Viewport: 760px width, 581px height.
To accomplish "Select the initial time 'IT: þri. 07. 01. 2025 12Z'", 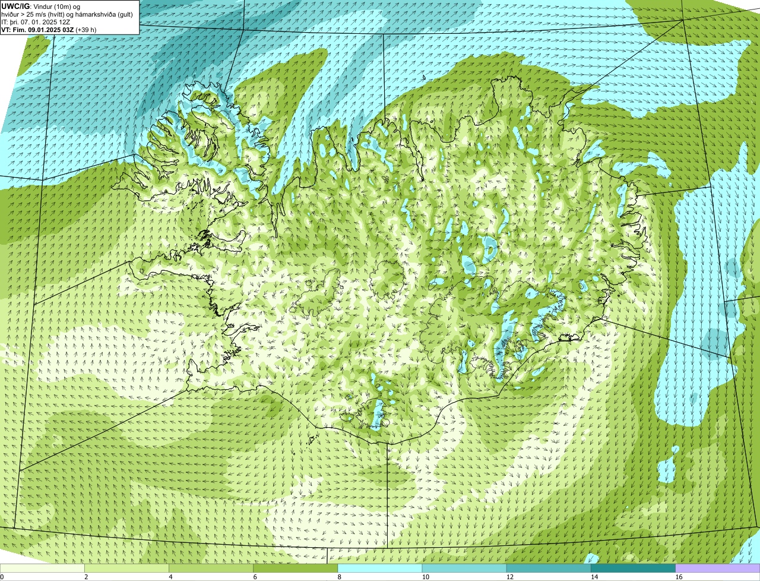I will [x=36, y=22].
